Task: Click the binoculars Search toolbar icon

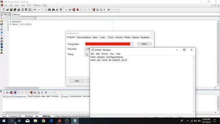Action: coord(53,10)
